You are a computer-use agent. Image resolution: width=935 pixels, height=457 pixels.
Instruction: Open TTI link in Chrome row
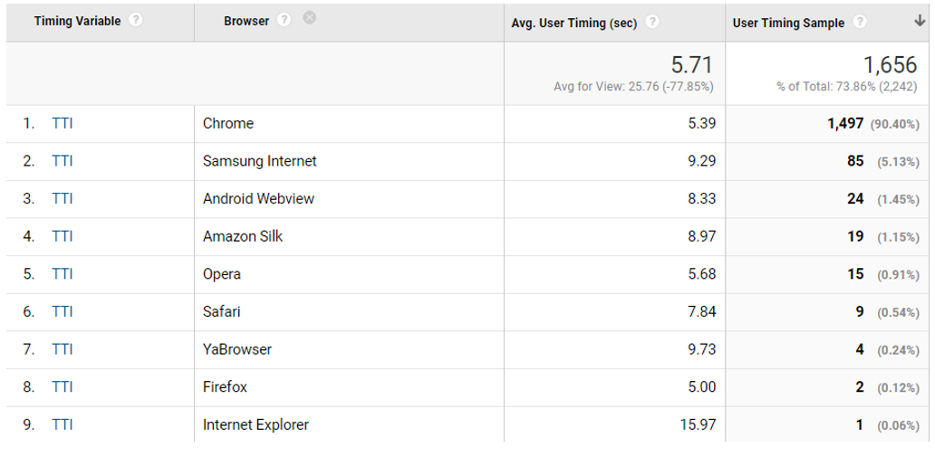coord(62,123)
